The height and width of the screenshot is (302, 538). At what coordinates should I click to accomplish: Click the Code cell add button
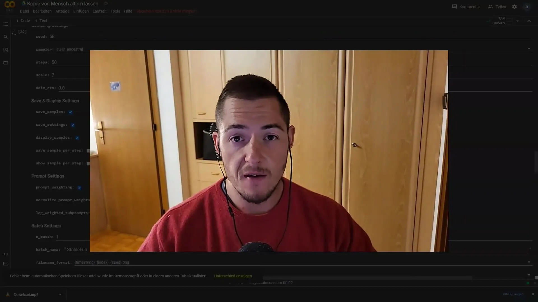point(23,21)
